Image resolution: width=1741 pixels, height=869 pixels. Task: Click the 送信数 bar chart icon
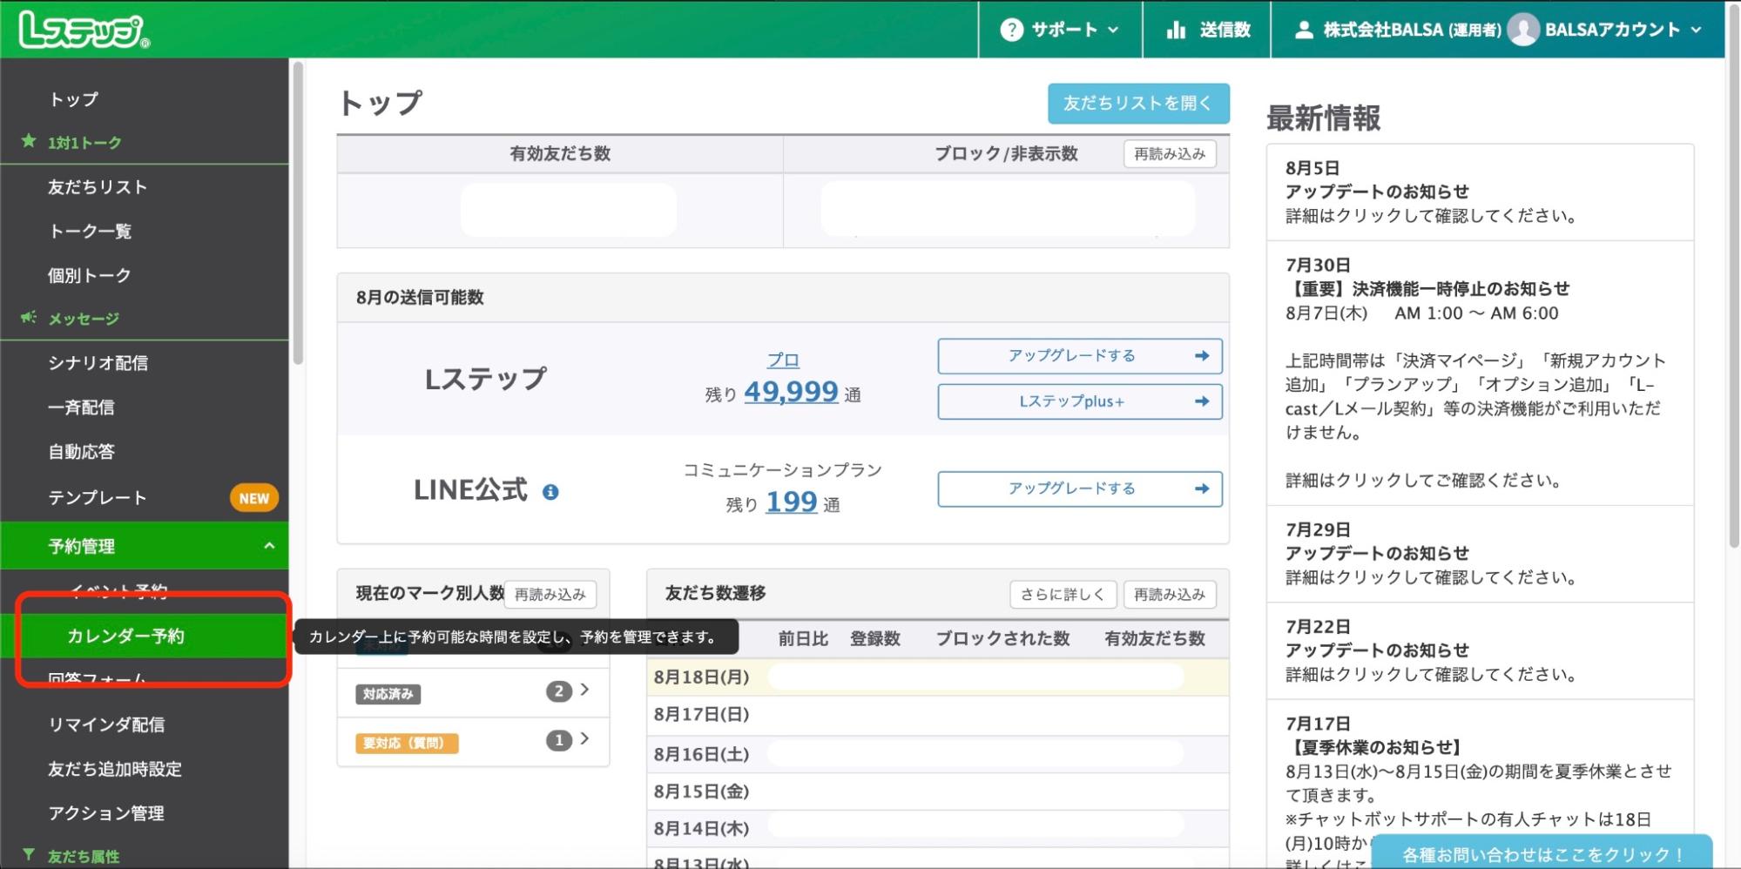[x=1176, y=30]
